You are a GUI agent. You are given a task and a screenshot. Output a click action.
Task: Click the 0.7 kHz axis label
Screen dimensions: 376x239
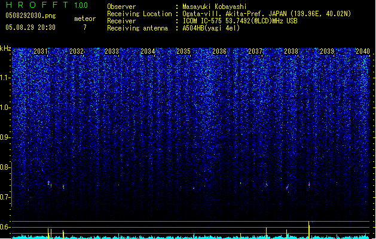pyautogui.click(x=5, y=197)
